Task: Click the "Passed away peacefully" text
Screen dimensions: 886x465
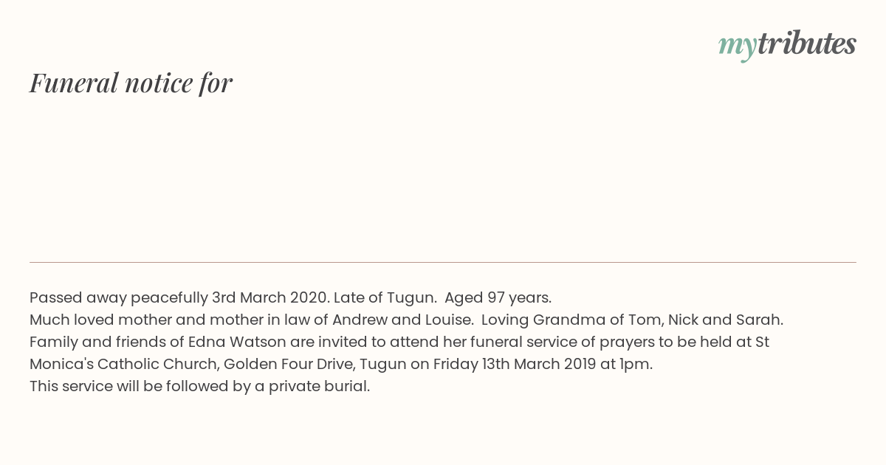Action: pyautogui.click(x=118, y=298)
